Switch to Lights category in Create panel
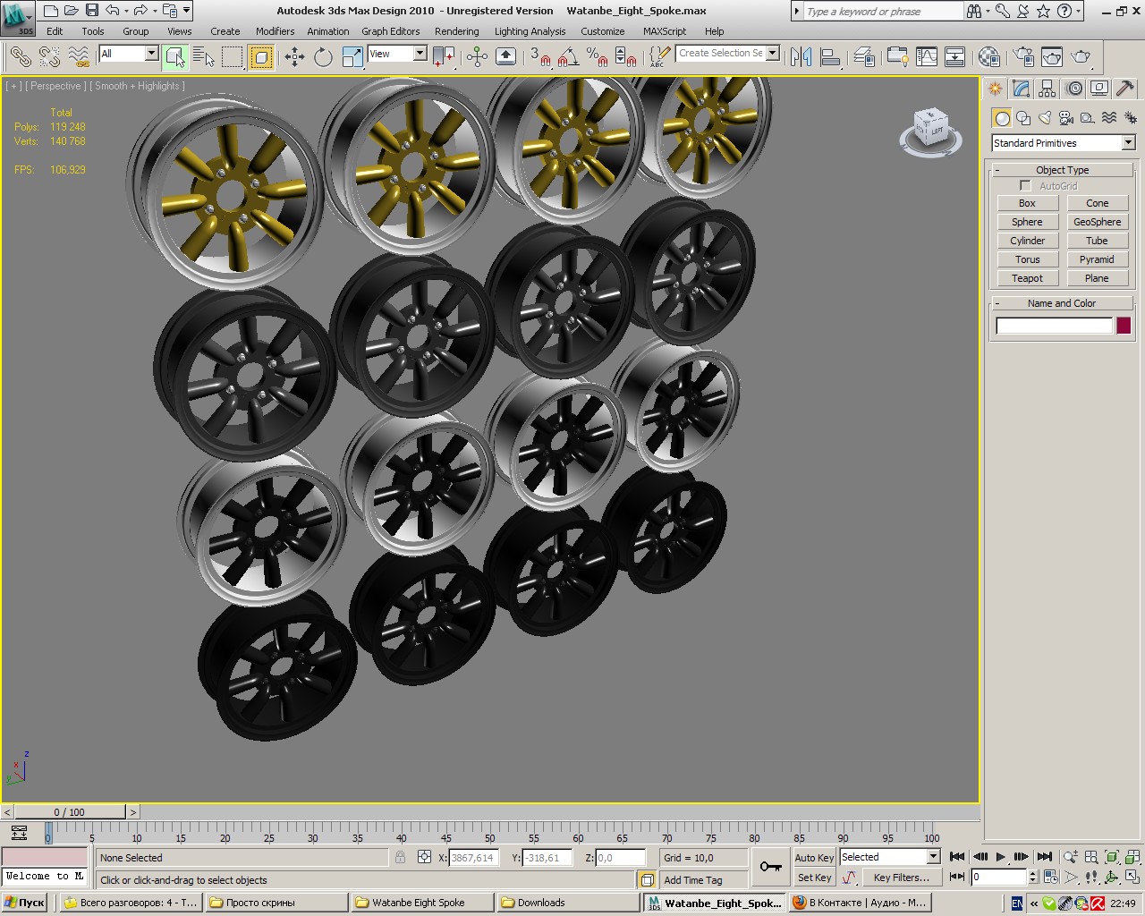This screenshot has width=1145, height=916. coord(1045,118)
